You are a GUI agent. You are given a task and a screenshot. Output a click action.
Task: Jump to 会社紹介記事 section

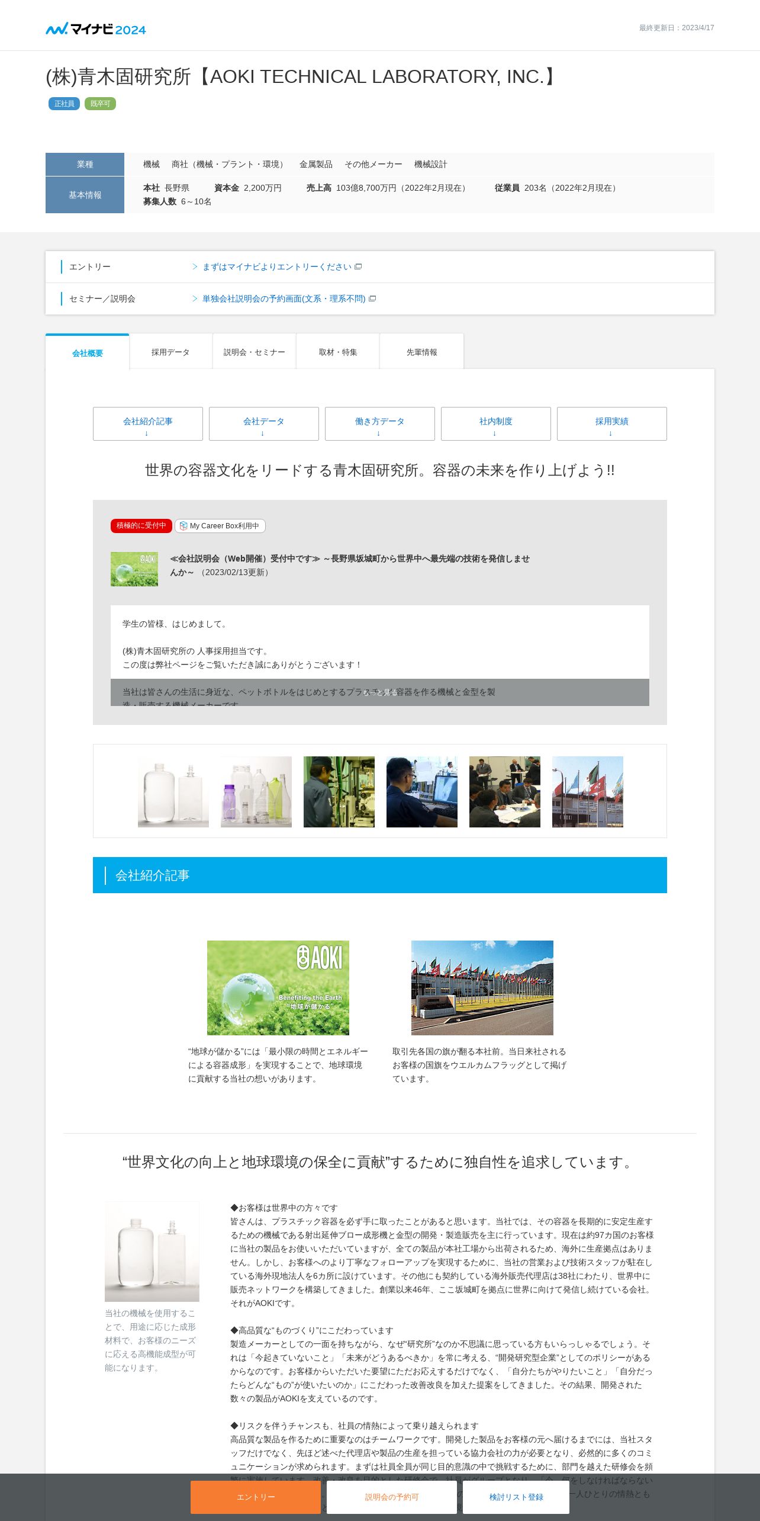(x=148, y=423)
